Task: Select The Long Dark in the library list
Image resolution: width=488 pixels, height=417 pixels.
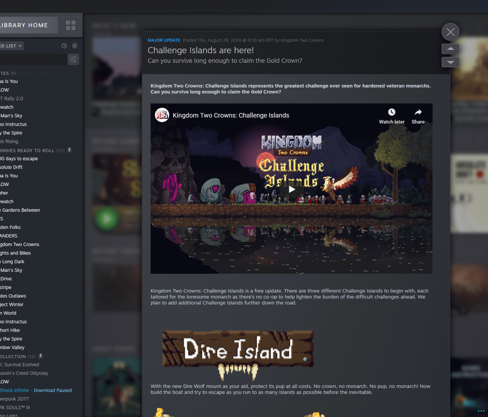Action: pyautogui.click(x=13, y=261)
